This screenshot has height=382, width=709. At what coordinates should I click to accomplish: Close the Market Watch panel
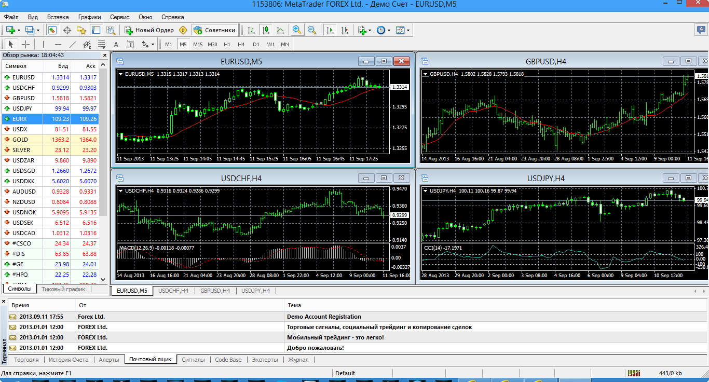tap(104, 55)
